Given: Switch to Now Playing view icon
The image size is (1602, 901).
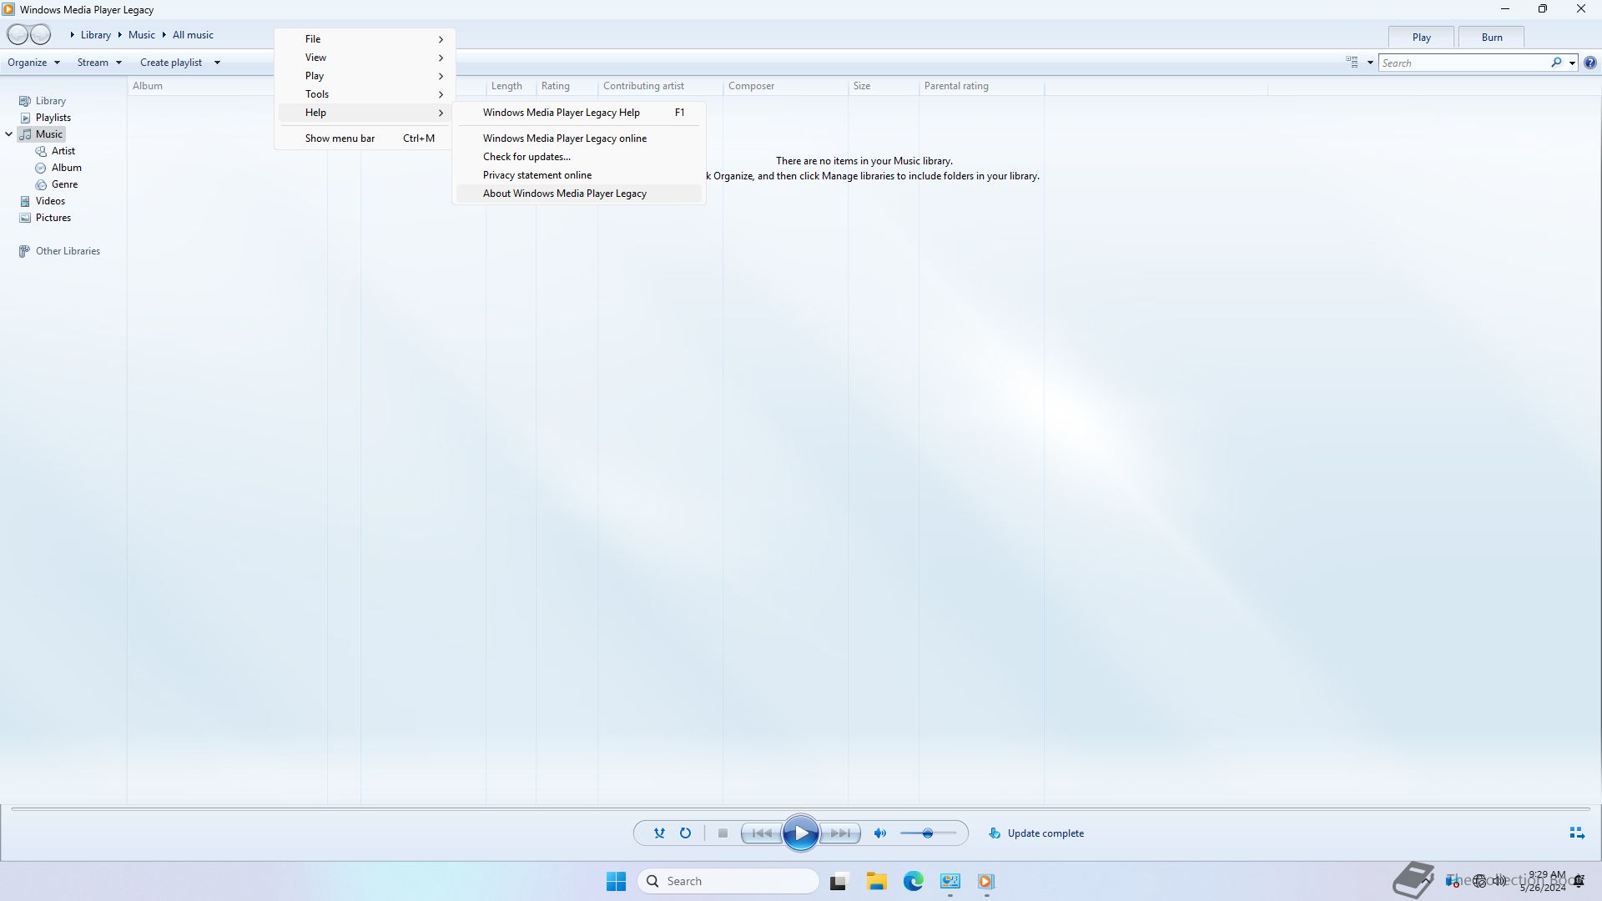Looking at the screenshot, I should [1576, 833].
